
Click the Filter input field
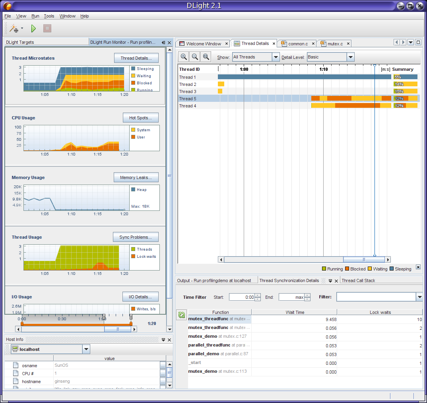[x=376, y=297]
